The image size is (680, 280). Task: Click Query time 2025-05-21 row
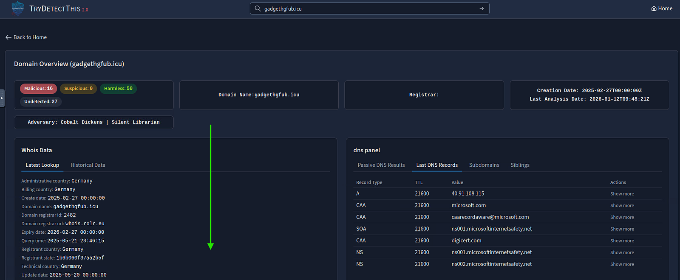[x=63, y=241]
